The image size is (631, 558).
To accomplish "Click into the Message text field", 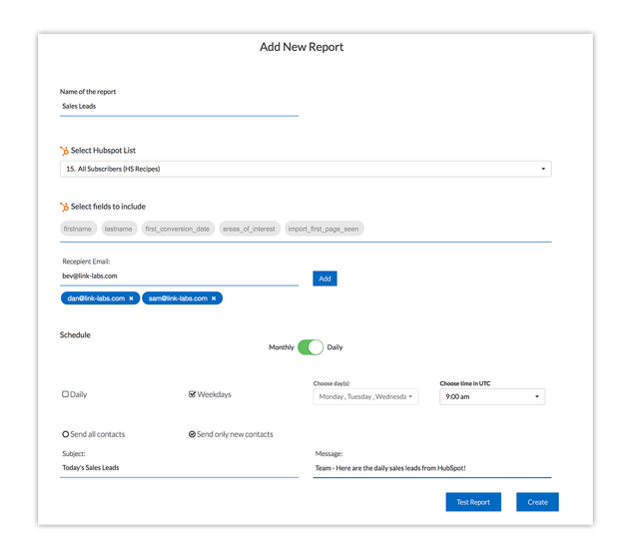I will (x=431, y=467).
